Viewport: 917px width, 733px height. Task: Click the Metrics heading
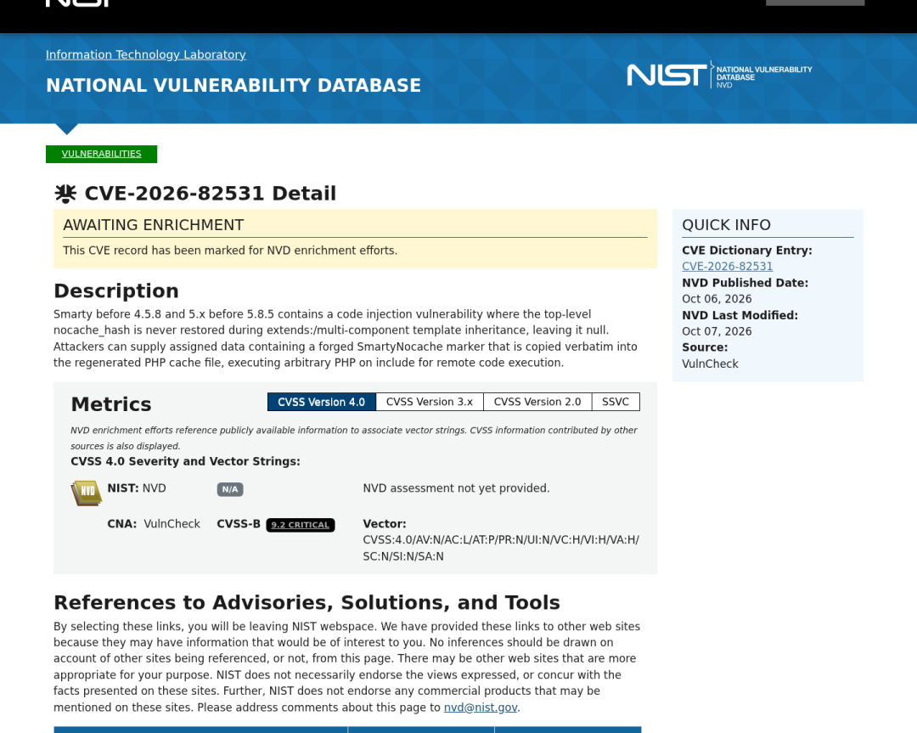tap(111, 404)
